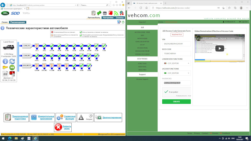Image resolution: width=251 pixels, height=141 pixels.
Task: Open KTAG TOOL under ECU TOOLS
Action: [142, 63]
